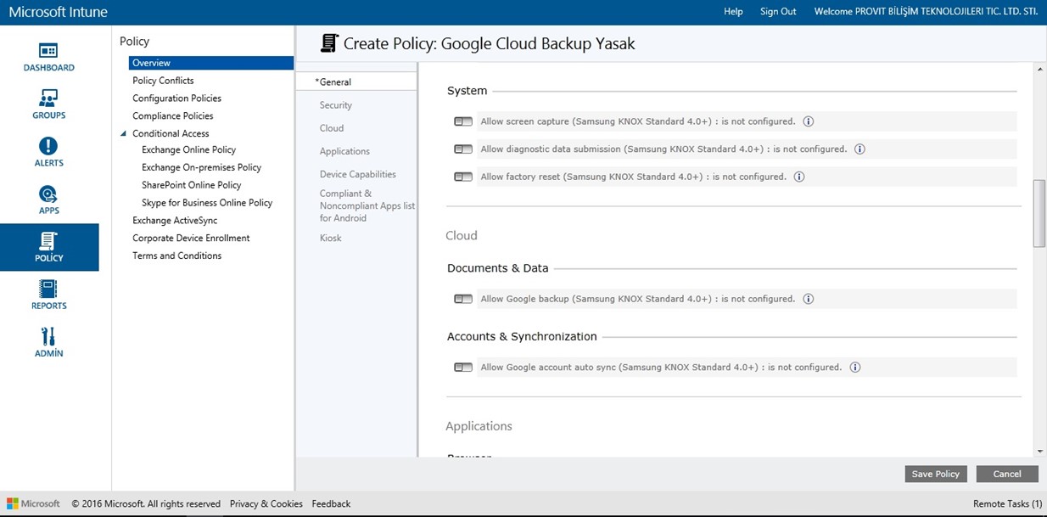The image size is (1047, 517).
Task: Jump to the Security section
Action: tap(336, 105)
